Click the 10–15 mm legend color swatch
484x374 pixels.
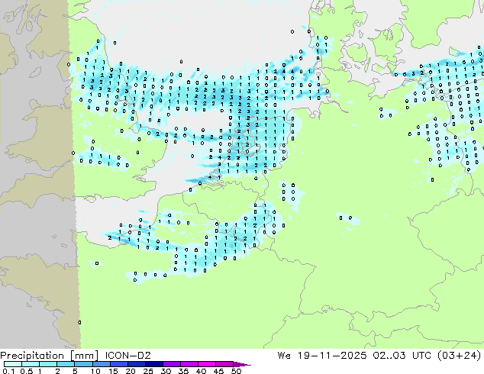[101, 364]
